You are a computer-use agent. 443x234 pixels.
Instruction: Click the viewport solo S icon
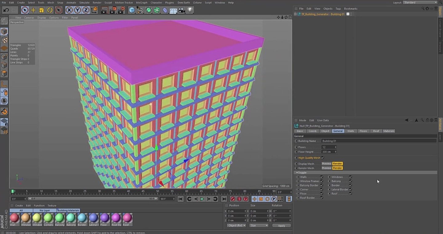click(x=4, y=101)
